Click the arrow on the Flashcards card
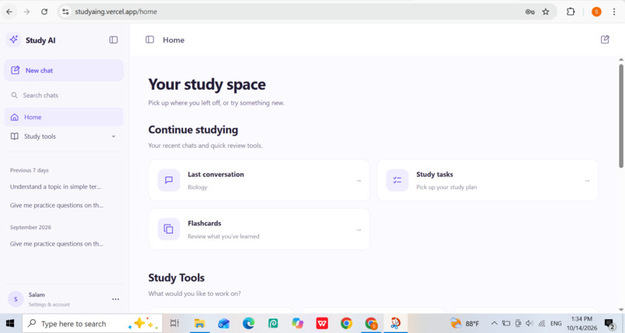625x333 pixels. tap(358, 229)
